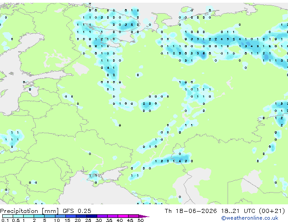Select the 0.1–0.5 mm palest legend swatch
The width and height of the screenshot is (288, 222).
pos(8,216)
